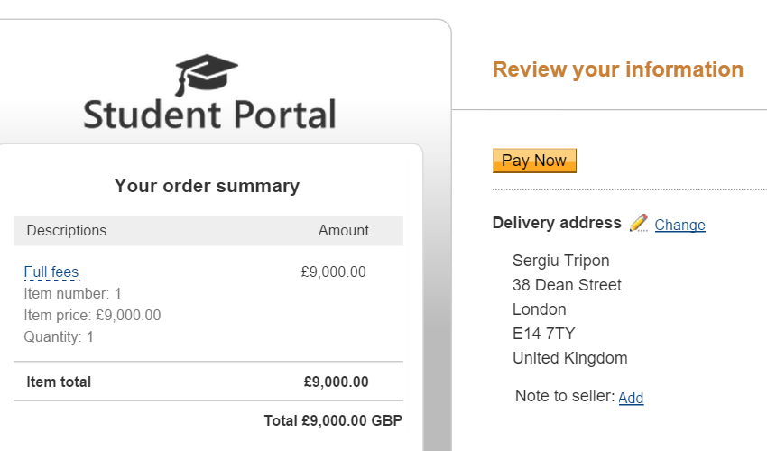This screenshot has height=451, width=767.
Task: Click the Your order summary heading
Action: (x=207, y=187)
